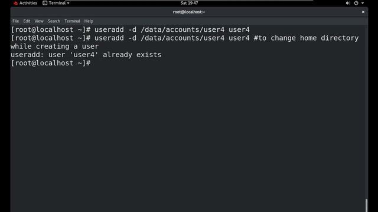Open the clock showing Sat 19:47
This screenshot has height=212, width=378.
click(189, 3)
